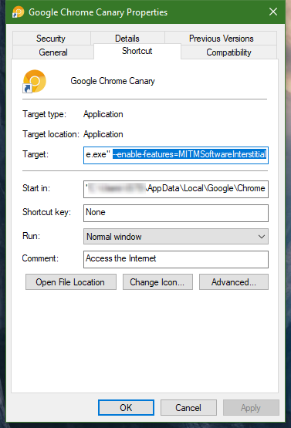Select the Previous Versions tab

(221, 39)
